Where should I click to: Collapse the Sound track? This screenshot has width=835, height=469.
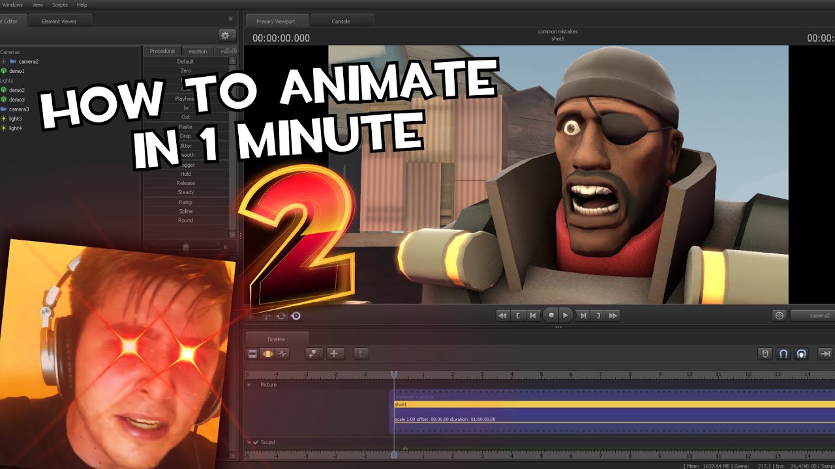point(249,442)
